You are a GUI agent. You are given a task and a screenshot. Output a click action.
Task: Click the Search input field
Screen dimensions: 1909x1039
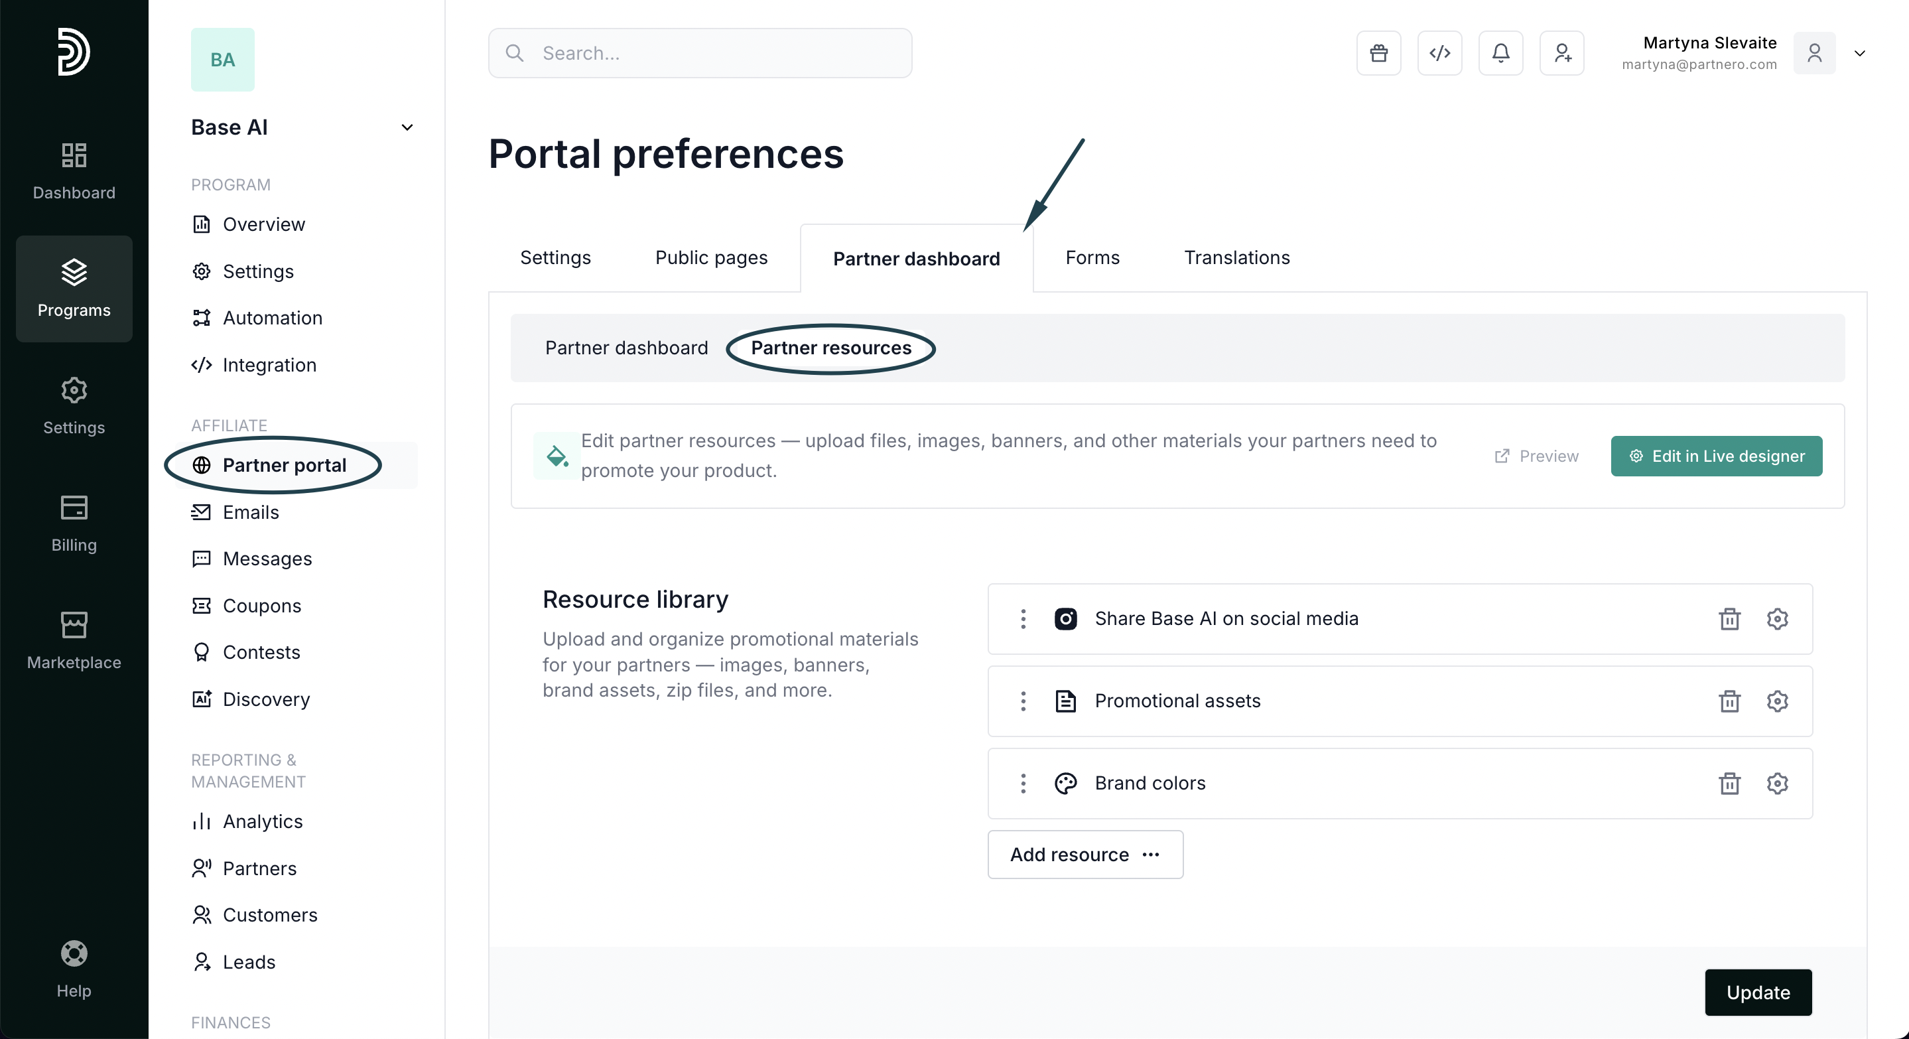tap(700, 53)
